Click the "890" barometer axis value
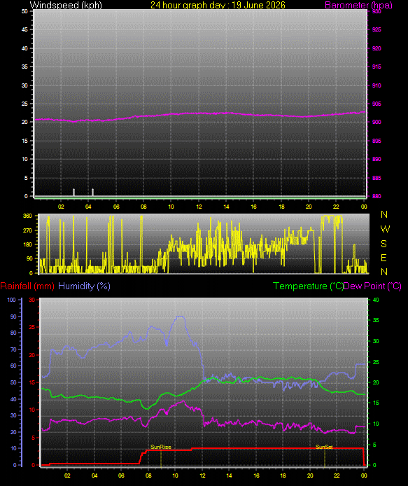 (377, 159)
